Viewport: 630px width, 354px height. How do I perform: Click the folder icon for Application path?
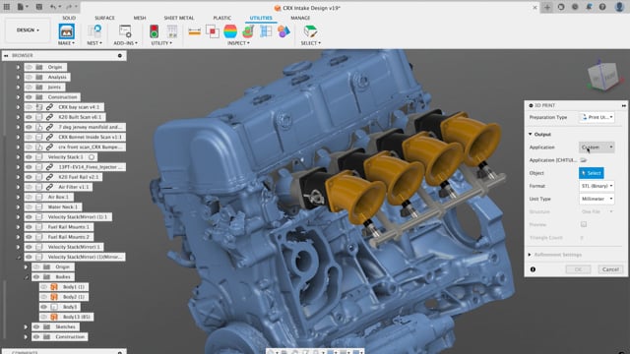pos(584,160)
